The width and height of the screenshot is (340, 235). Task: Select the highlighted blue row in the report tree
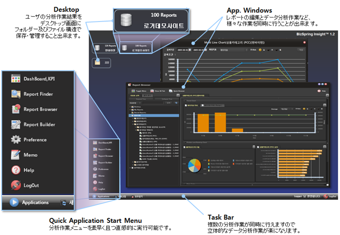pyautogui.click(x=154, y=115)
